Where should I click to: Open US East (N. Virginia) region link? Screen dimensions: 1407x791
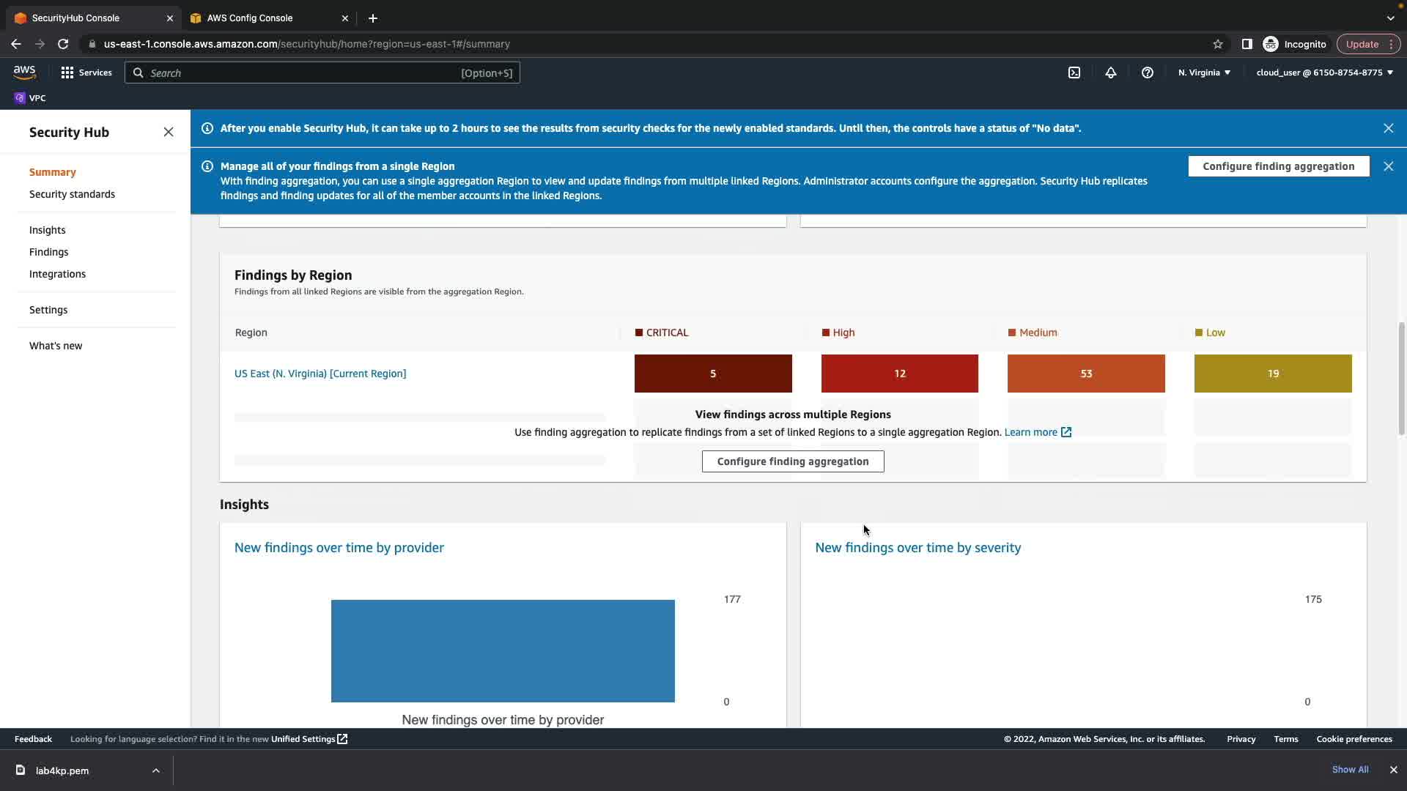coord(320,374)
